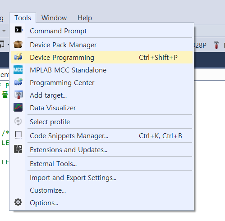The width and height of the screenshot is (225, 221).
Task: Click the MCC logo icon
Action: click(x=18, y=70)
